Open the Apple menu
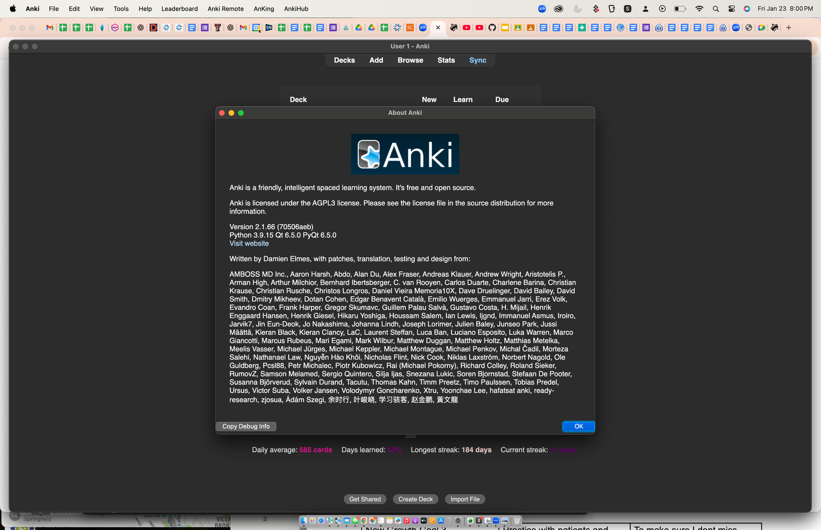The image size is (821, 530). point(13,9)
